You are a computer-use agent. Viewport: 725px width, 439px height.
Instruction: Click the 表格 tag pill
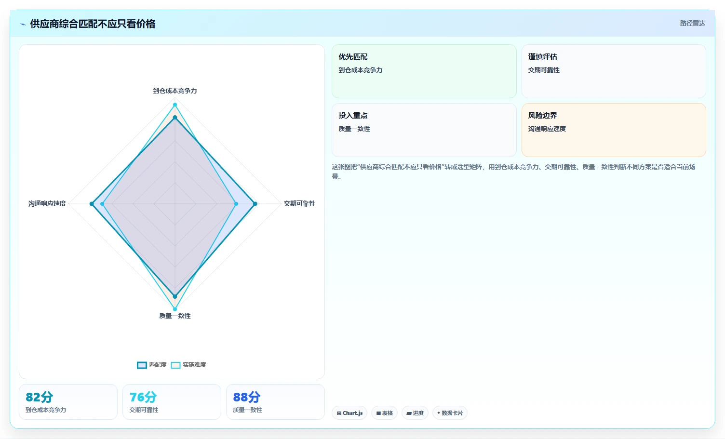[x=384, y=413]
